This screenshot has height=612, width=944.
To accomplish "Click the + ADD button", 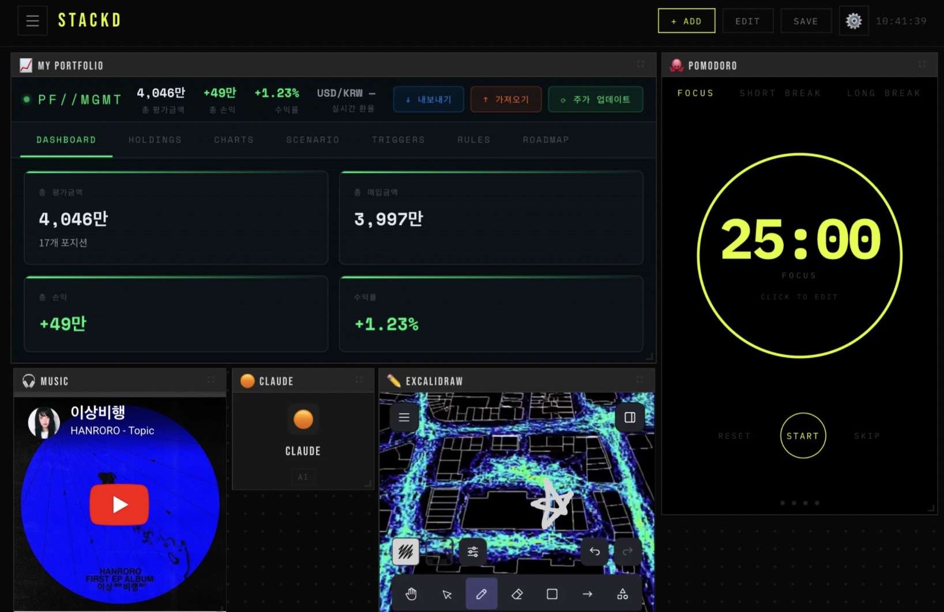I will 686,21.
